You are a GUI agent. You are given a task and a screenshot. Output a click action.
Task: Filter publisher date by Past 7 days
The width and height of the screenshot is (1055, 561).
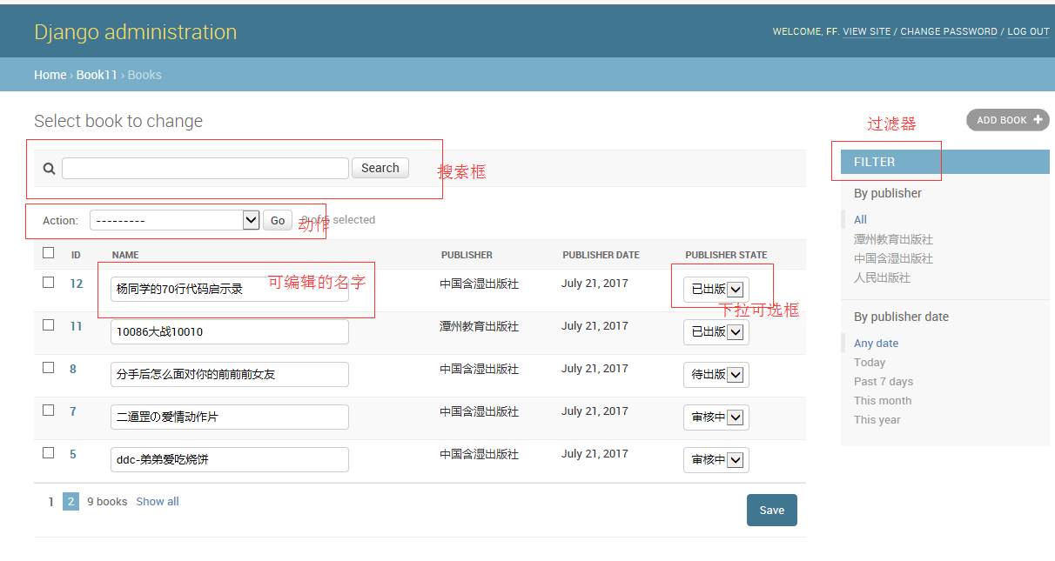click(x=884, y=382)
